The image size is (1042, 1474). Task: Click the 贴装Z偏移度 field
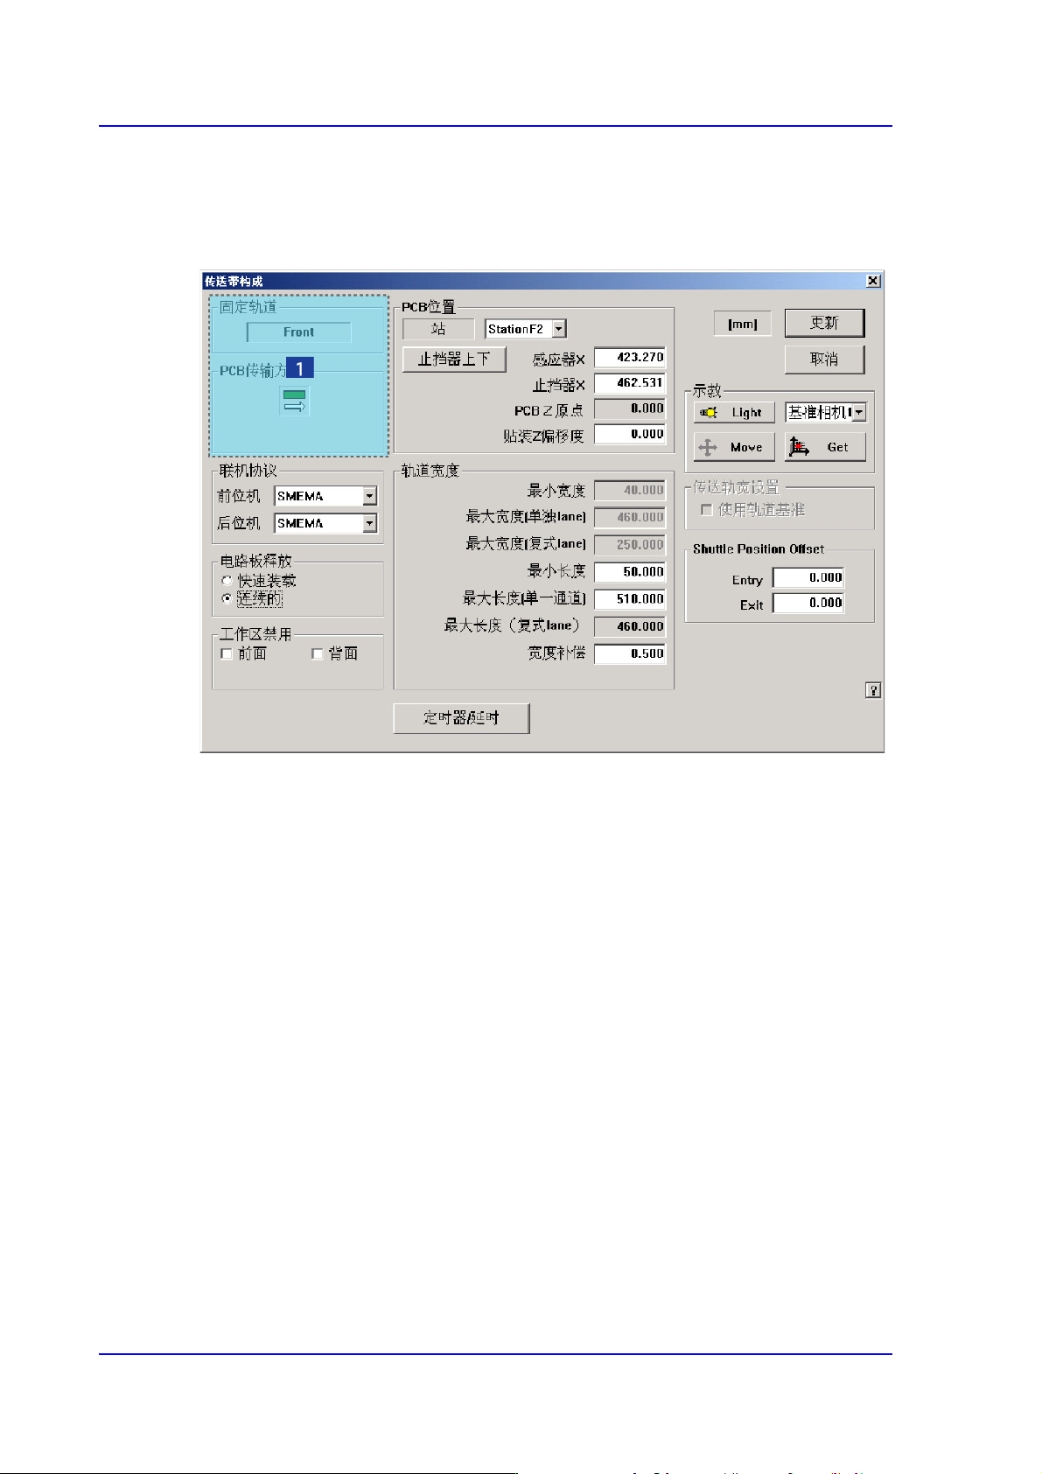[630, 434]
